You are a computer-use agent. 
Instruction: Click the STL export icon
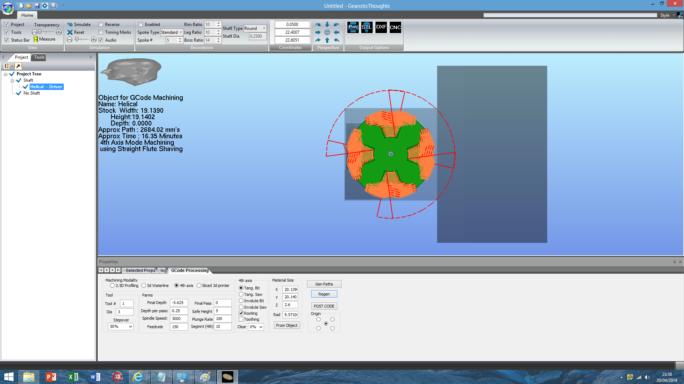click(x=367, y=27)
